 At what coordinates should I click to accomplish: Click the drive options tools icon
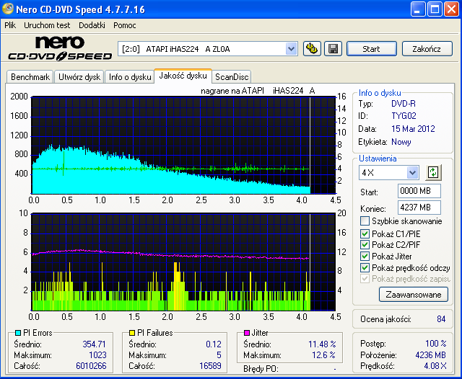tap(312, 48)
